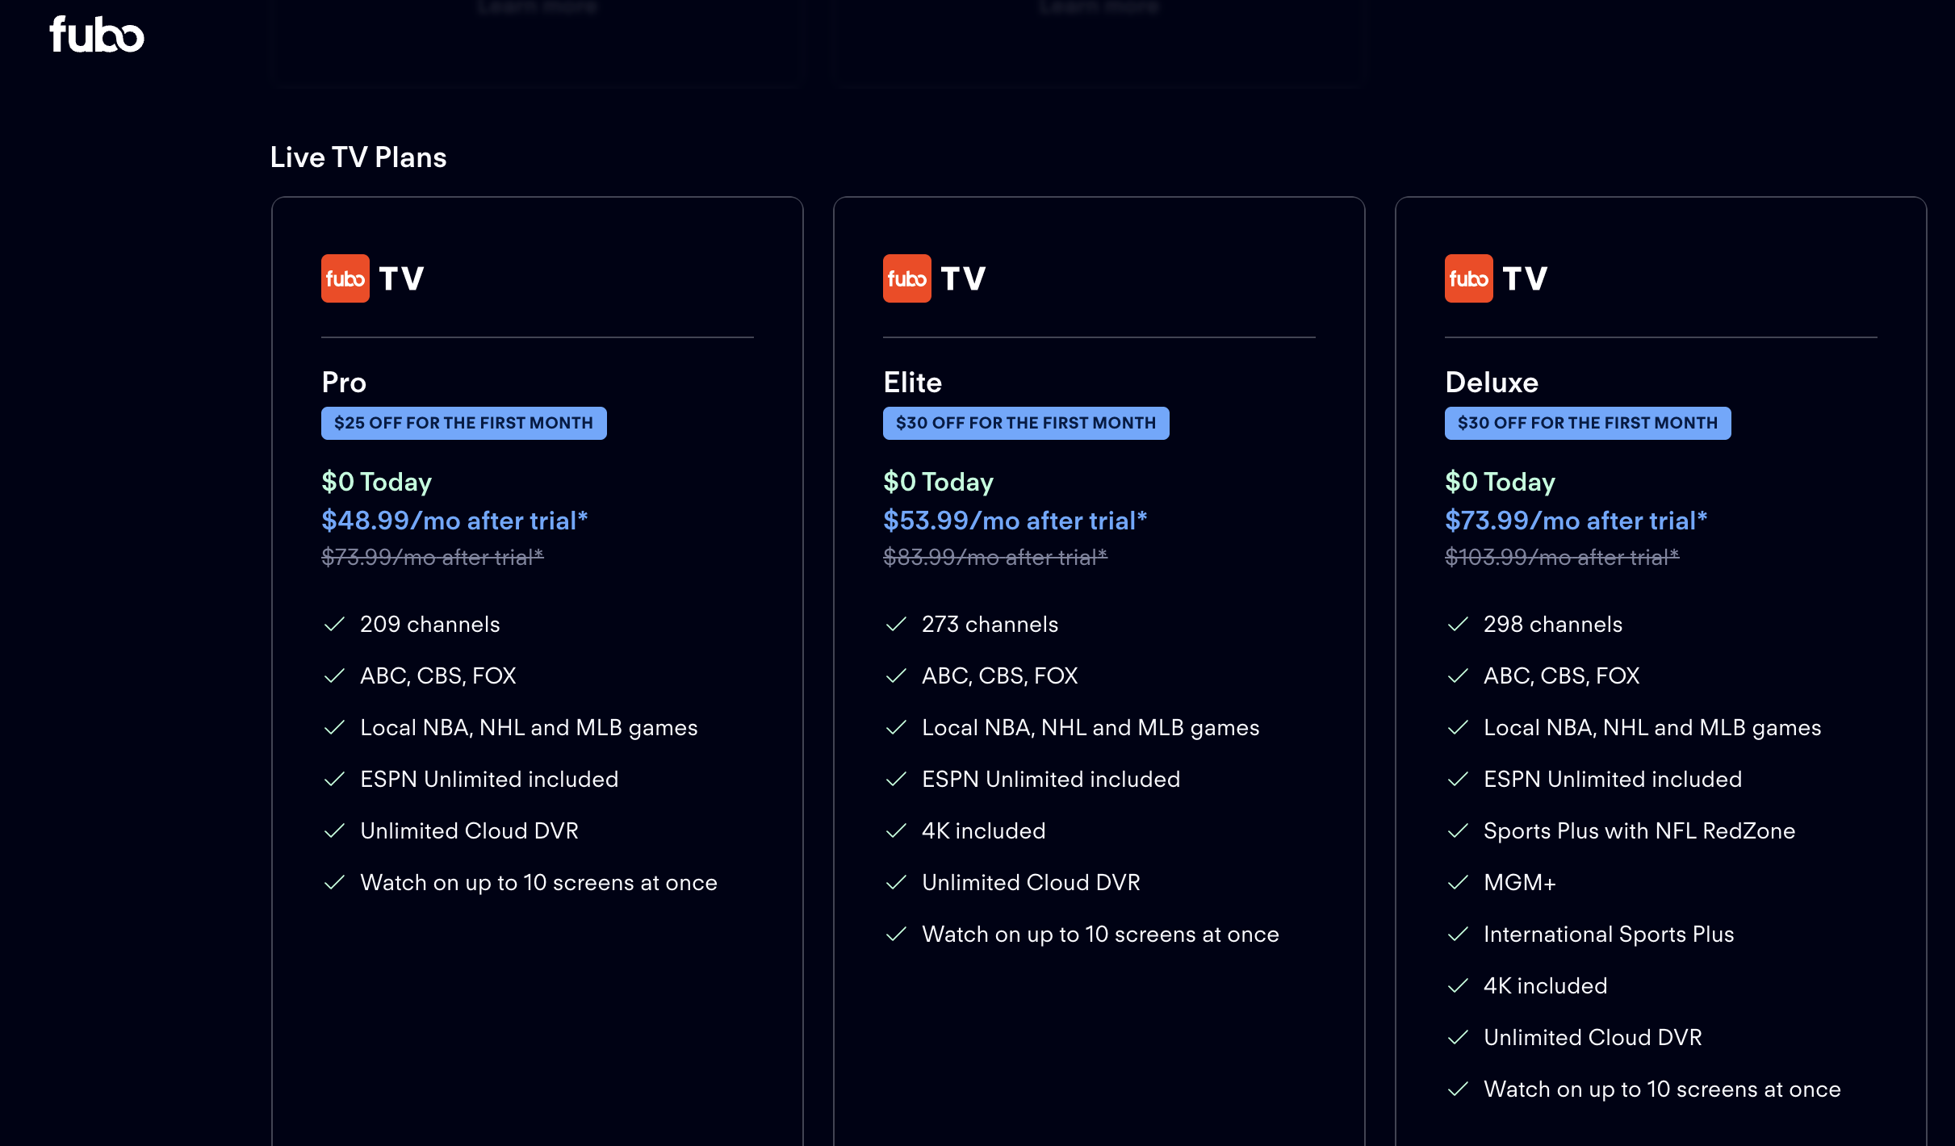The height and width of the screenshot is (1146, 1955).
Task: Click the fubo TV logo on Deluxe card
Action: pyautogui.click(x=1496, y=278)
